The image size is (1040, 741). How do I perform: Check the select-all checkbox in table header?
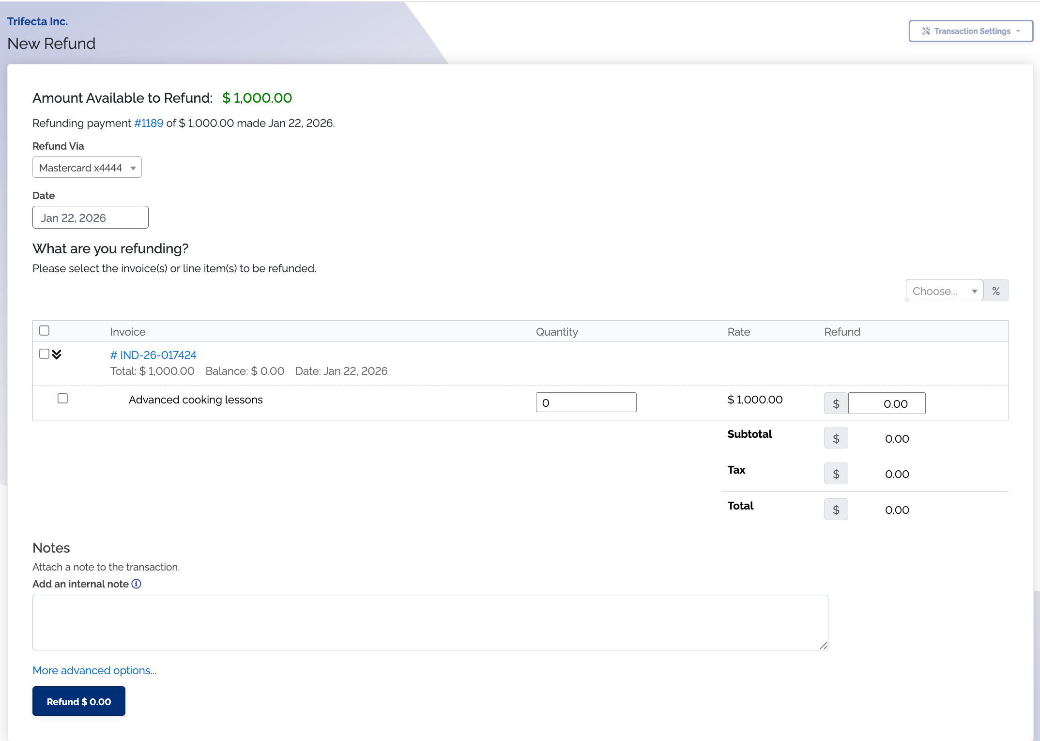click(x=45, y=331)
